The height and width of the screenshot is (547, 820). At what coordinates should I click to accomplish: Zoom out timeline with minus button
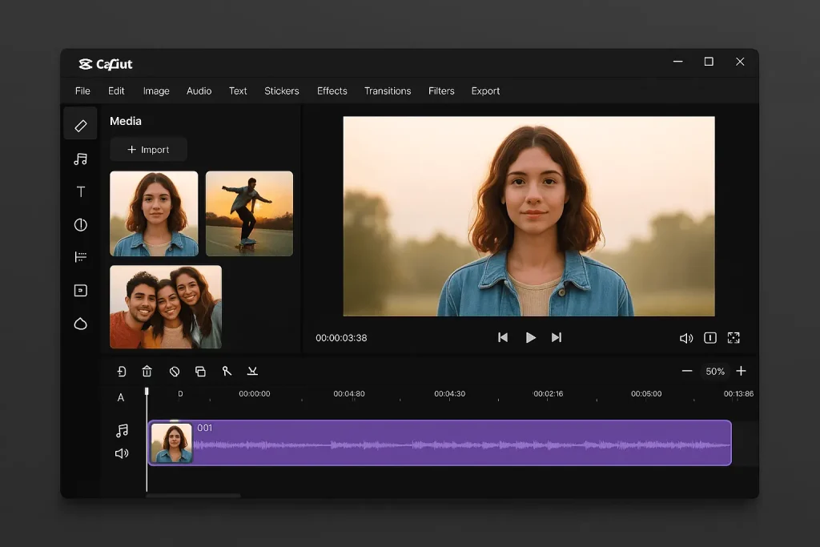(x=687, y=371)
